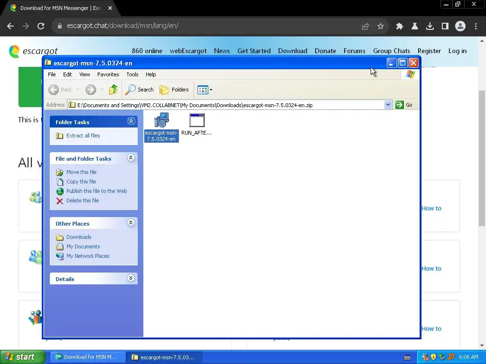
Task: Switch to Download for MSN M... taskbar button
Action: [88, 357]
